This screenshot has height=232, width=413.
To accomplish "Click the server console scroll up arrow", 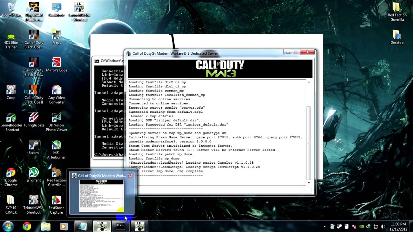I will tap(309, 82).
